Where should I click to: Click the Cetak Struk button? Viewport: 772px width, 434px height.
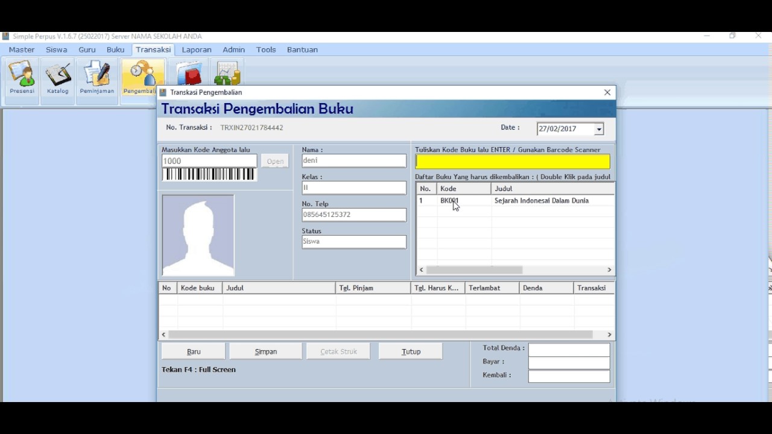tap(338, 351)
